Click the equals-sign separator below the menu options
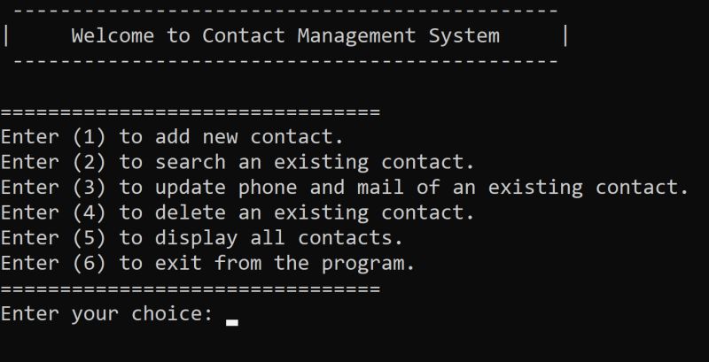709x362 pixels. [190, 289]
